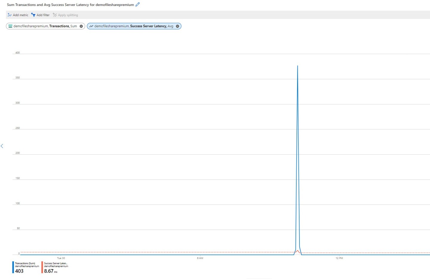Click the pencil icon to edit chart title
Screen dimensions: 430x279
pyautogui.click(x=137, y=4)
